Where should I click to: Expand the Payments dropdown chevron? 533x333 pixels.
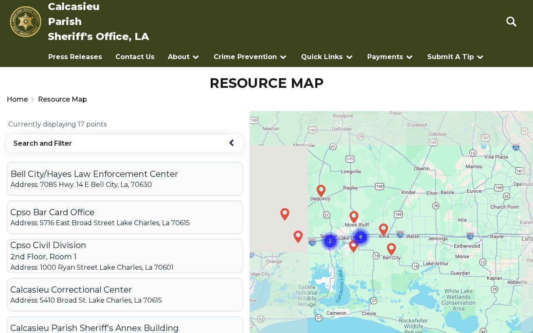[x=409, y=57]
